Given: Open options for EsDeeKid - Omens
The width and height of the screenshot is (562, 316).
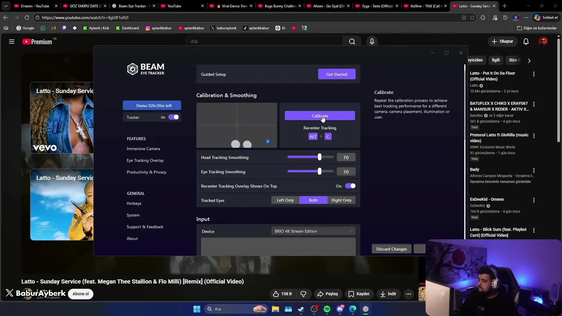Looking at the screenshot, I should [534, 200].
